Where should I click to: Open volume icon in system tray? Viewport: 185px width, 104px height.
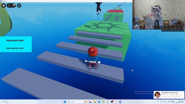click(x=171, y=102)
